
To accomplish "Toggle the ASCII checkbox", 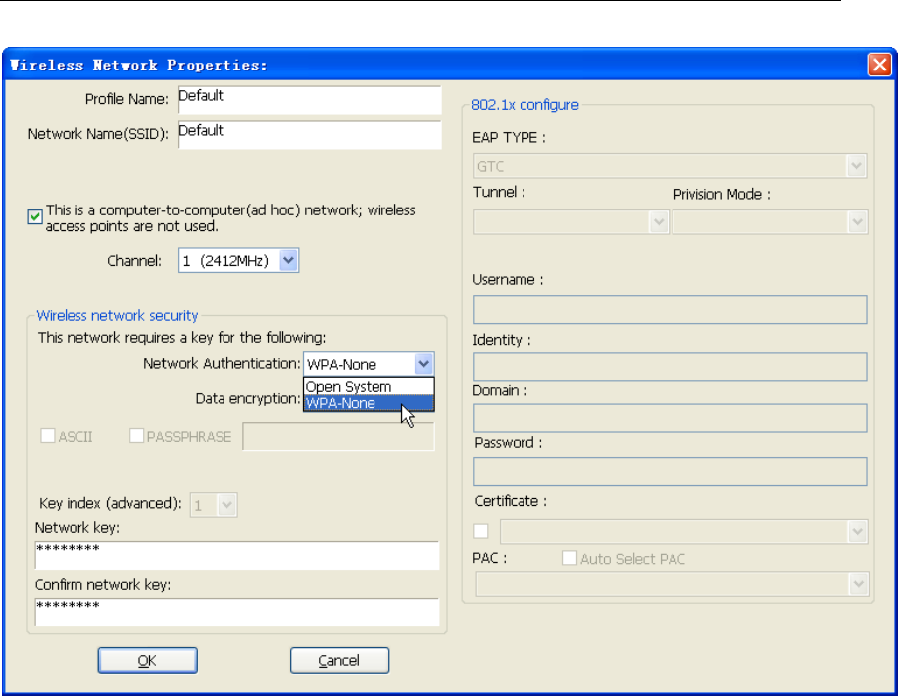I will tap(48, 436).
